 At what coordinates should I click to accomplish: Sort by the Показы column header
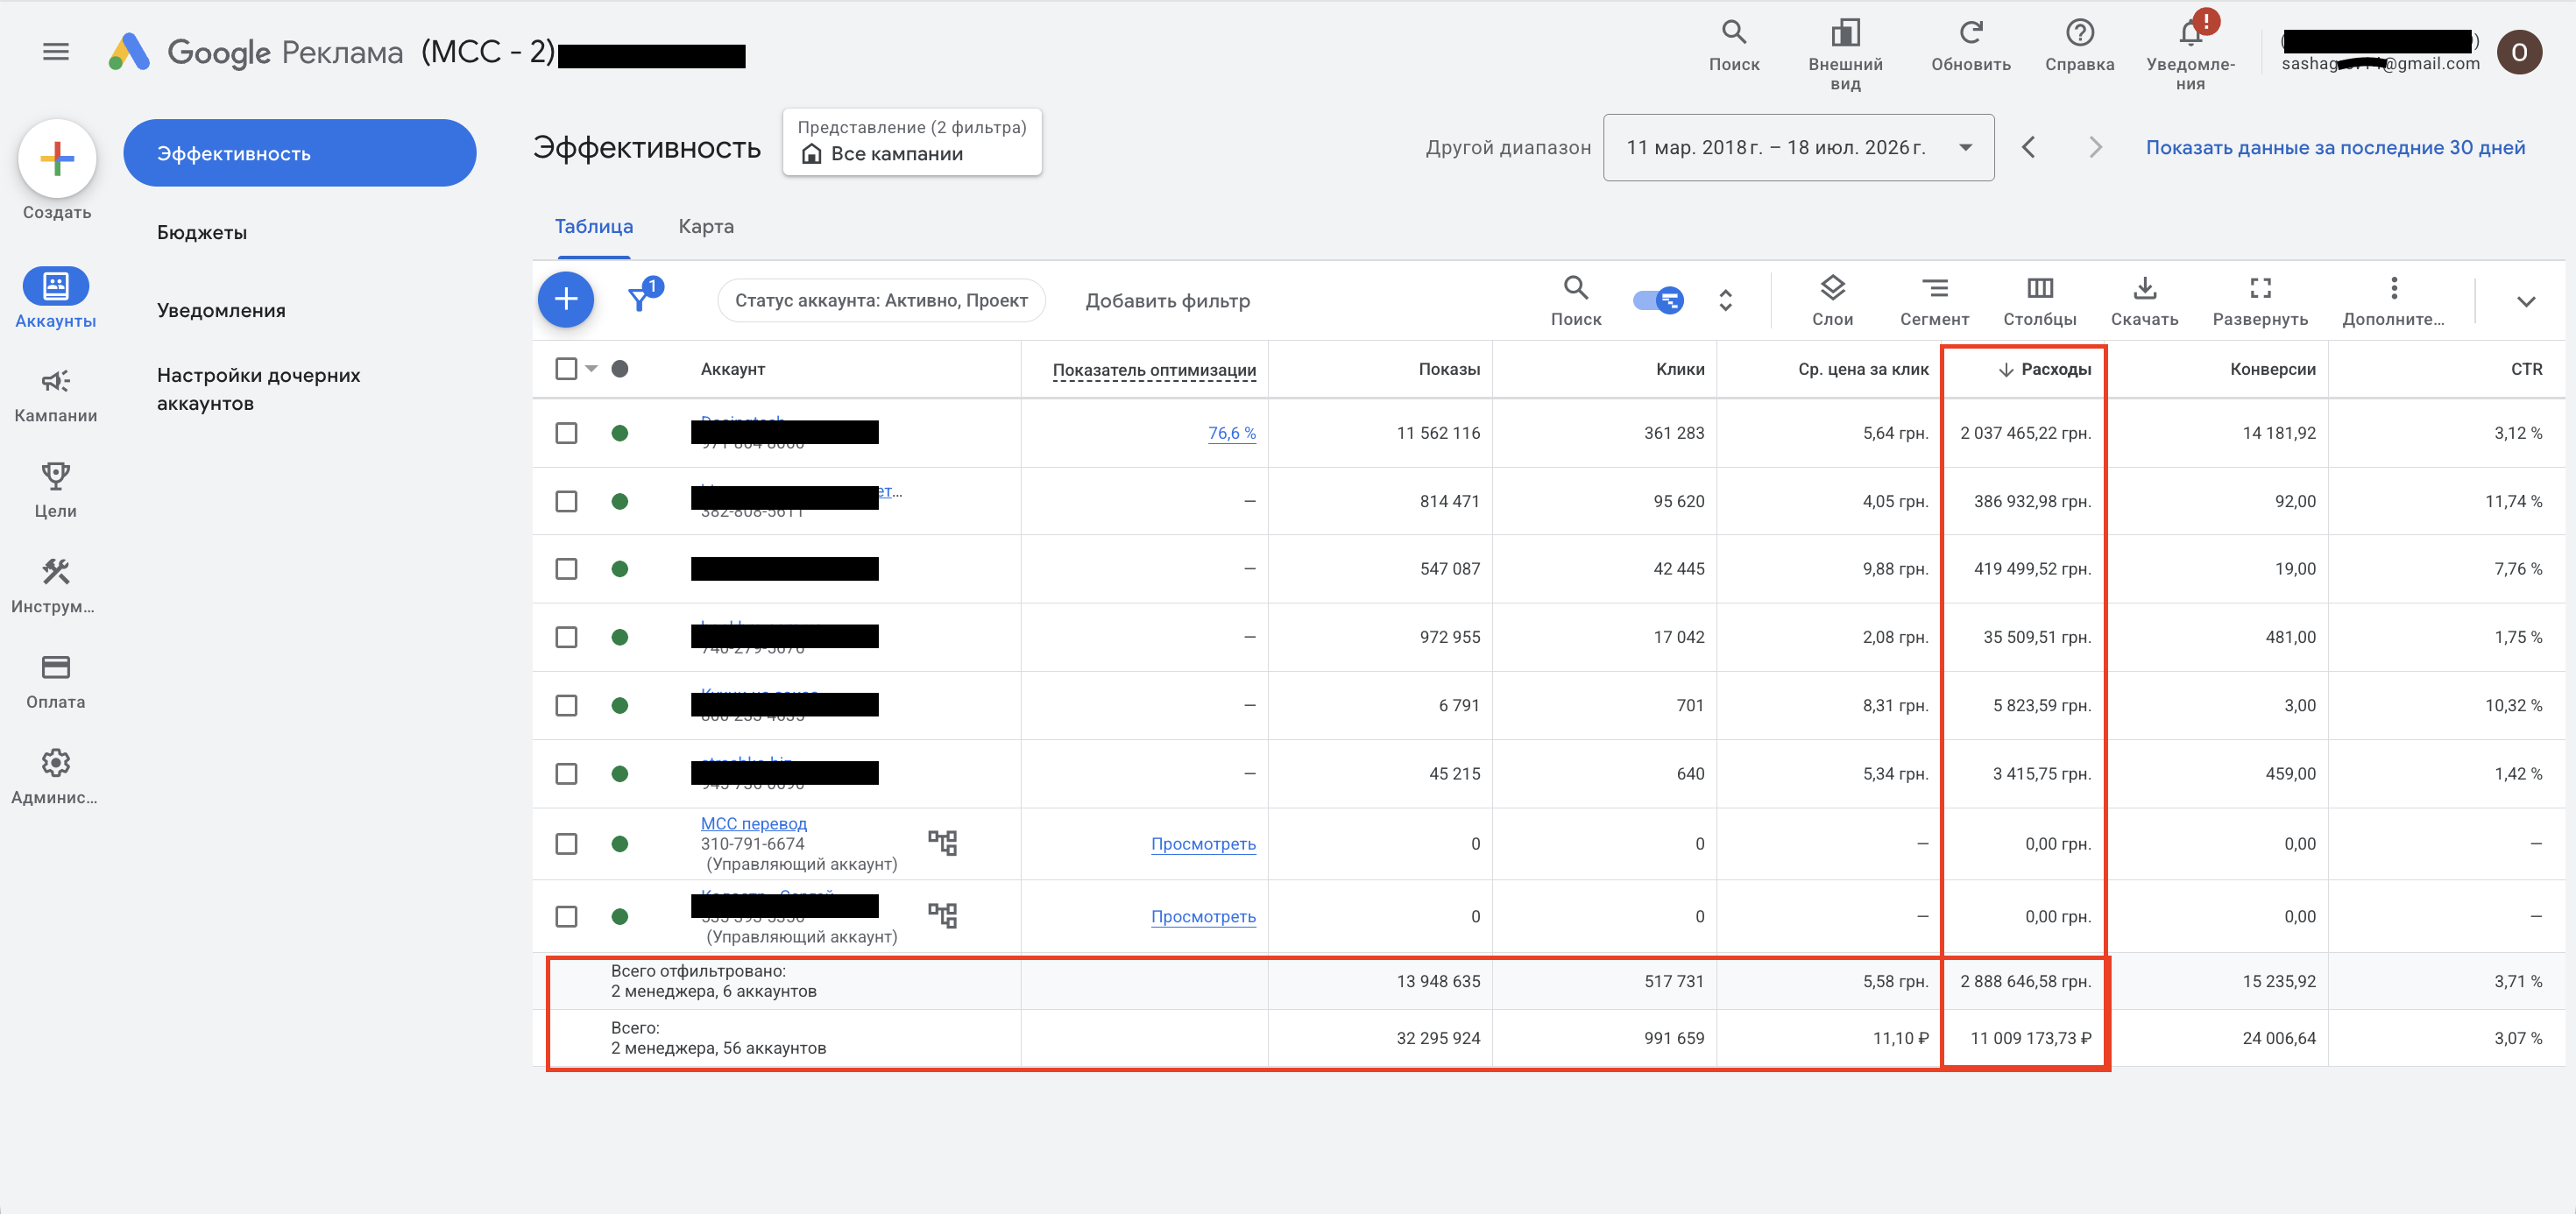(x=1449, y=369)
